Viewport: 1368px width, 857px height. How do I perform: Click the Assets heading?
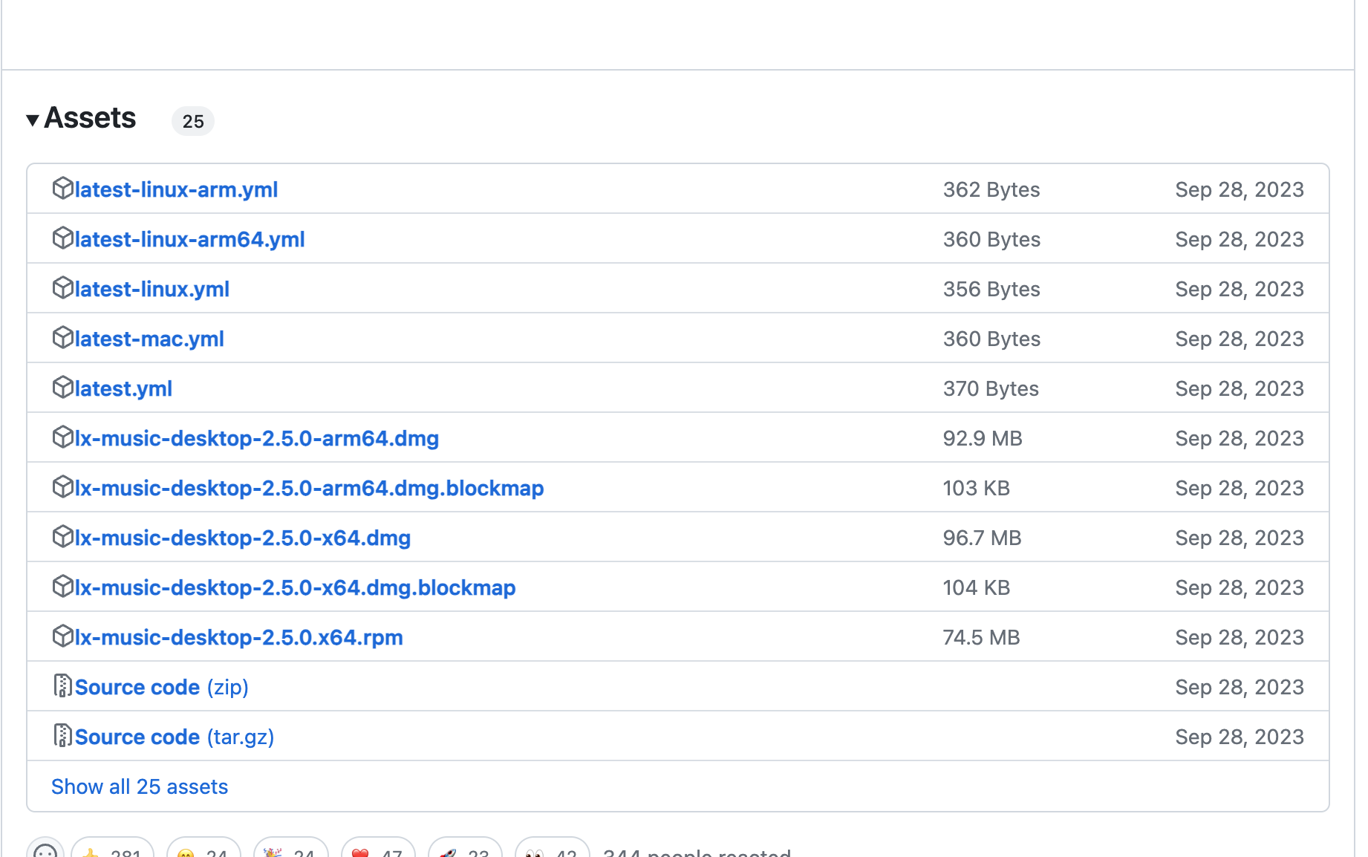tap(90, 118)
